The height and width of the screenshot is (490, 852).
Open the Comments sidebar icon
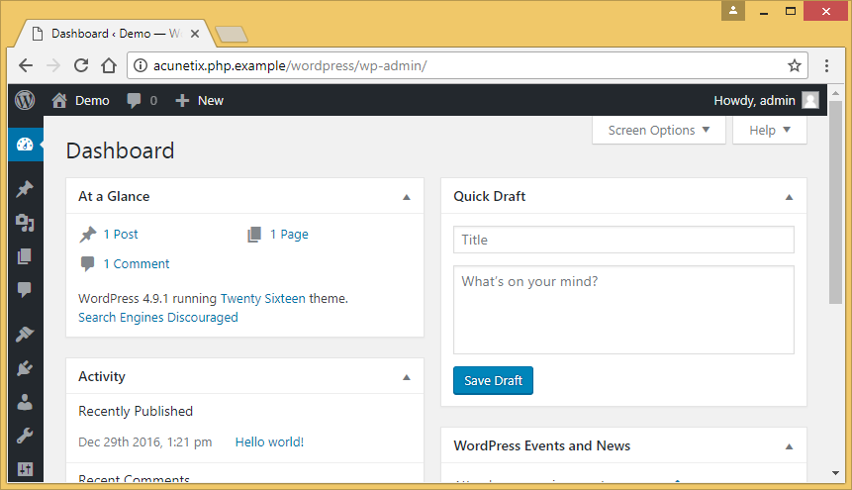[x=25, y=289]
